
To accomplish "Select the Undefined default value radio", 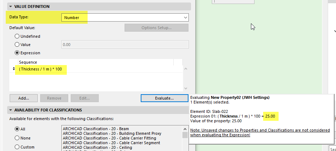I will pos(17,36).
